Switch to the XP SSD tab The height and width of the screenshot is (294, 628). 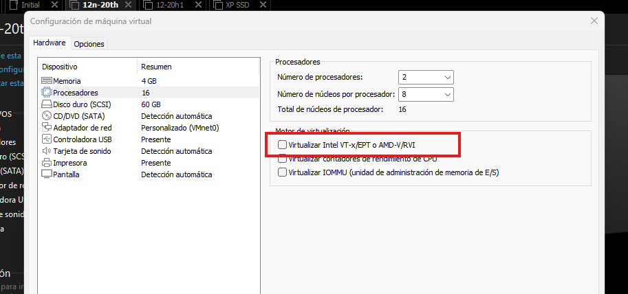tap(240, 5)
